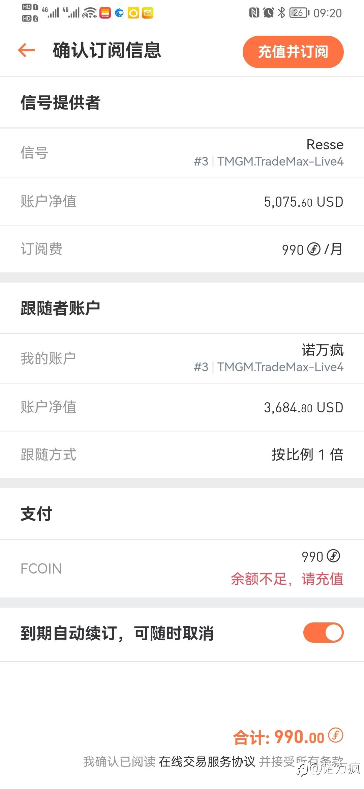Screen dimensions: 364x789
Task: Open the 在线交易服务协议 link
Action: 207,761
